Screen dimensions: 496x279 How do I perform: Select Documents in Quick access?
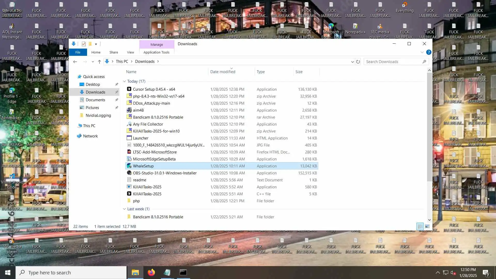click(x=95, y=100)
